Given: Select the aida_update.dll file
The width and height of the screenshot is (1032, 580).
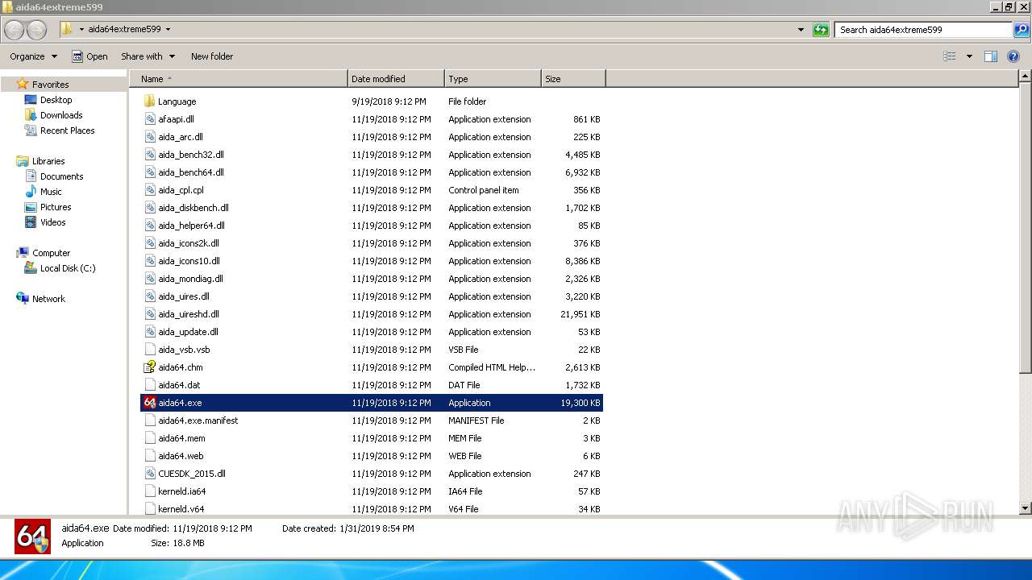Looking at the screenshot, I should click(372, 332).
